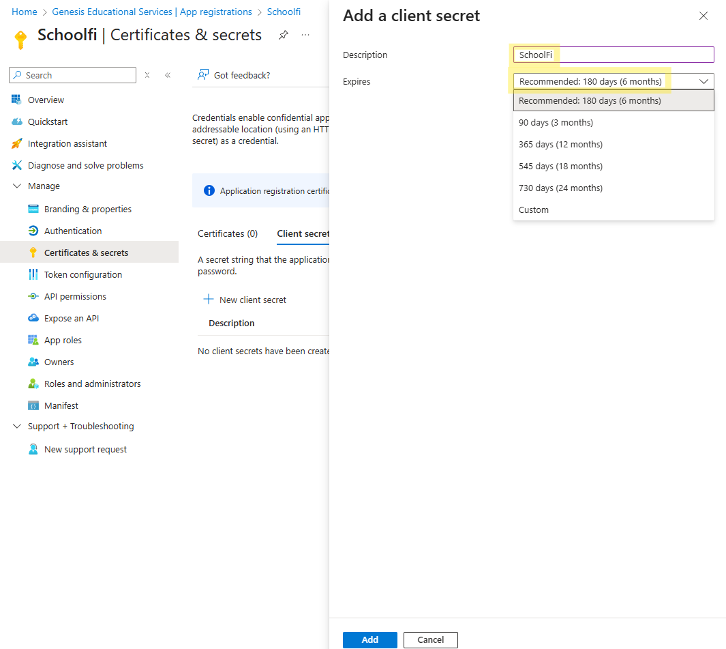Click the Token configuration bars icon

coord(33,274)
